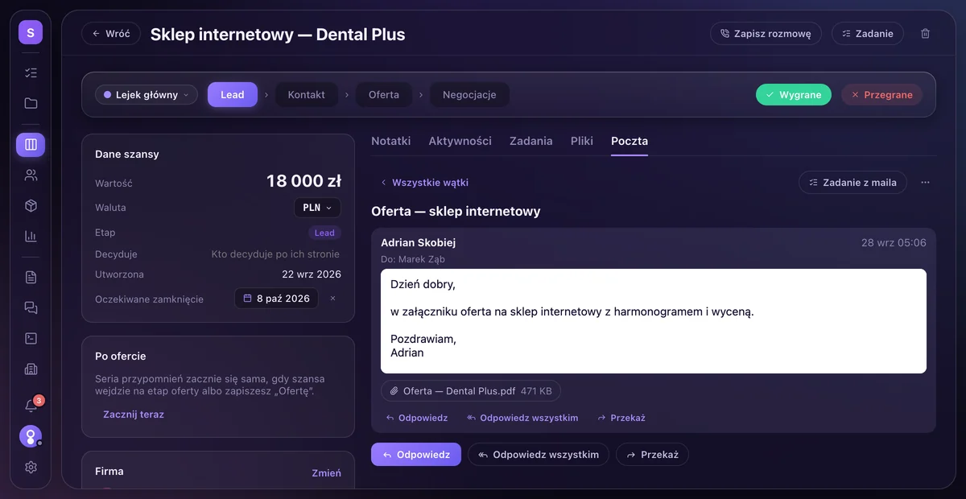Click inline Odpowiedz link under the attachment
Image resolution: width=966 pixels, height=499 pixels.
click(x=417, y=419)
